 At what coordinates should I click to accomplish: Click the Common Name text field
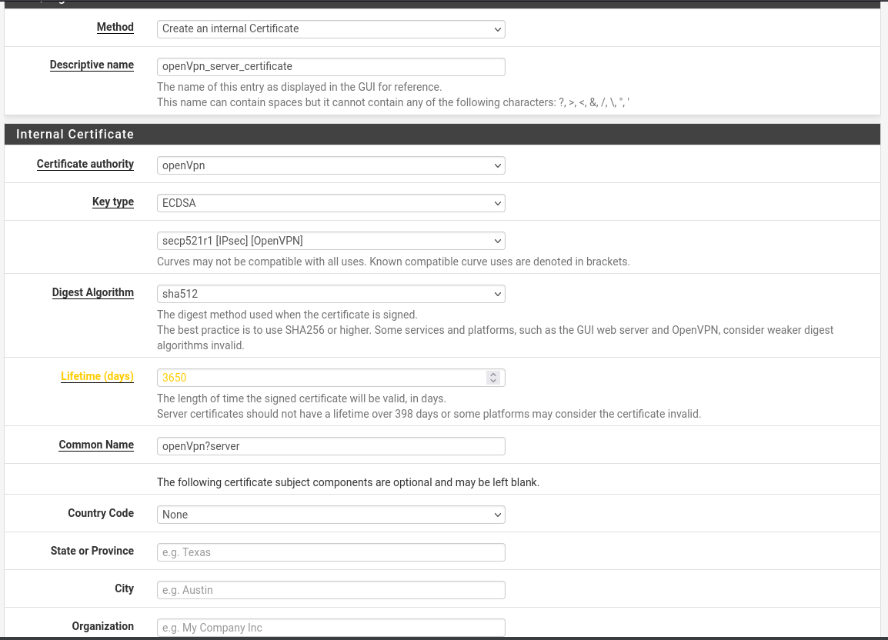pyautogui.click(x=331, y=446)
